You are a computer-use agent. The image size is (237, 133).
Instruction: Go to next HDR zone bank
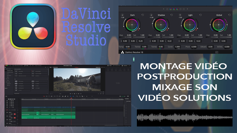coord(187,9)
